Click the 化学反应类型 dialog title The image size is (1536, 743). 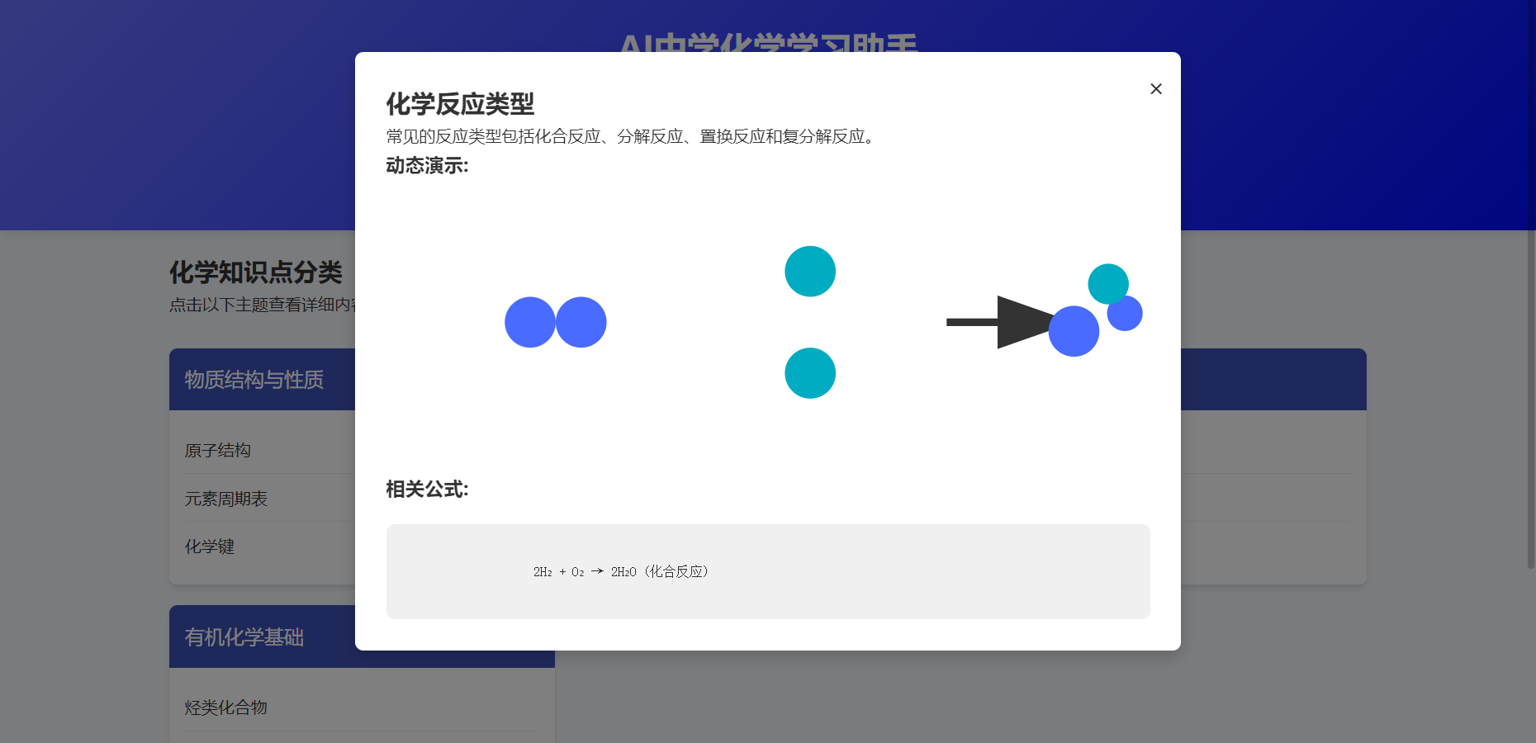[x=460, y=104]
